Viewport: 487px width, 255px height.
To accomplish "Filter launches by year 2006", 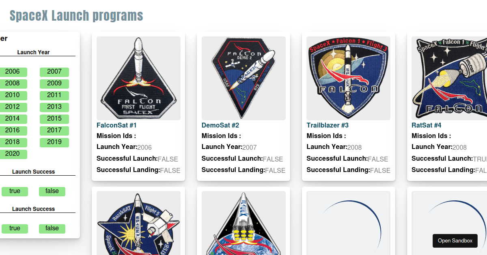I will point(13,72).
